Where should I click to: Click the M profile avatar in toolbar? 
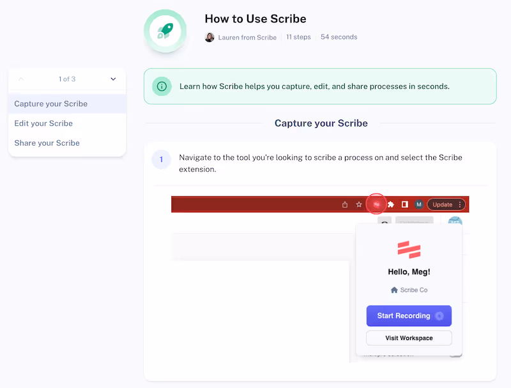[x=419, y=205]
